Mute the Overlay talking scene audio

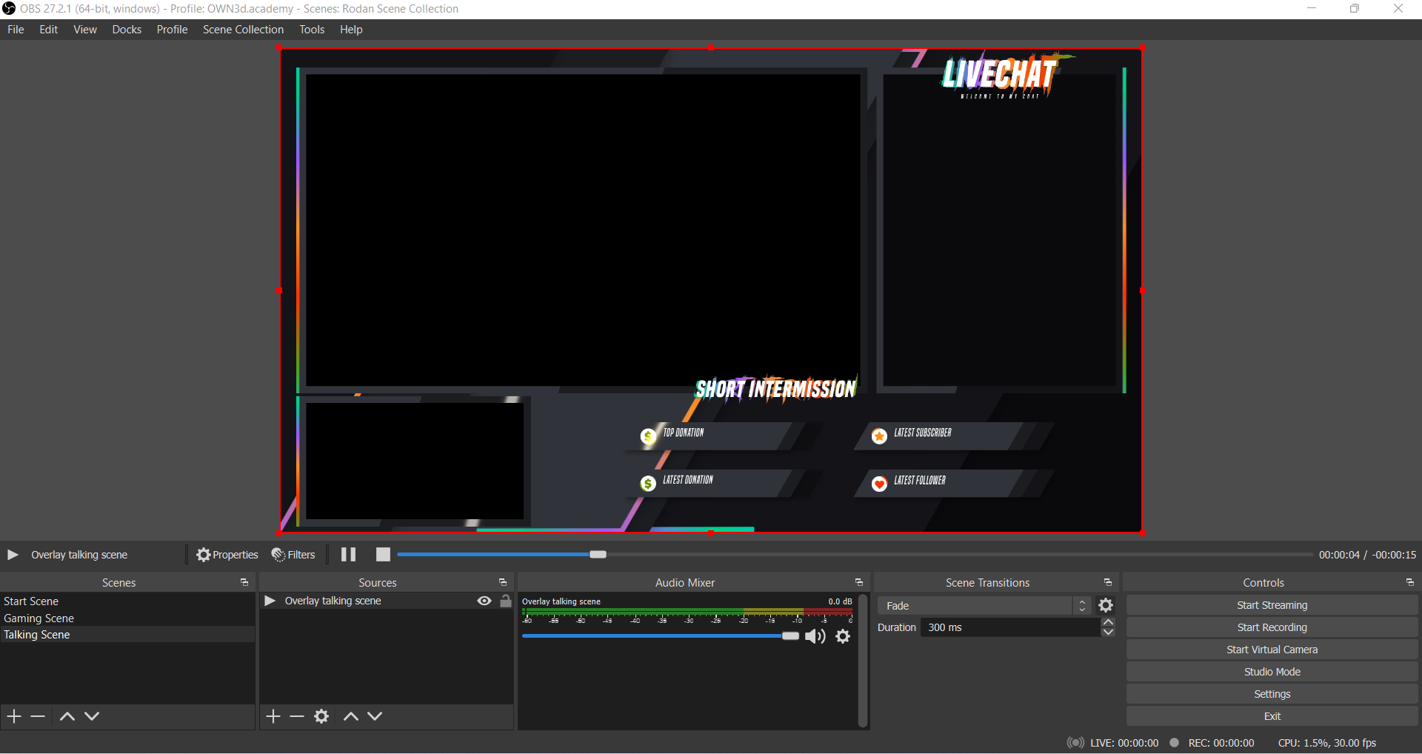click(815, 636)
